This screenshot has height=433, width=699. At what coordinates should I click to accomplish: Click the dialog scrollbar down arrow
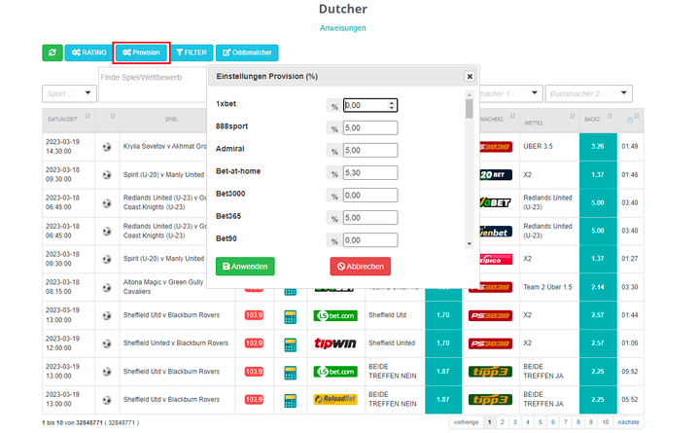click(469, 243)
